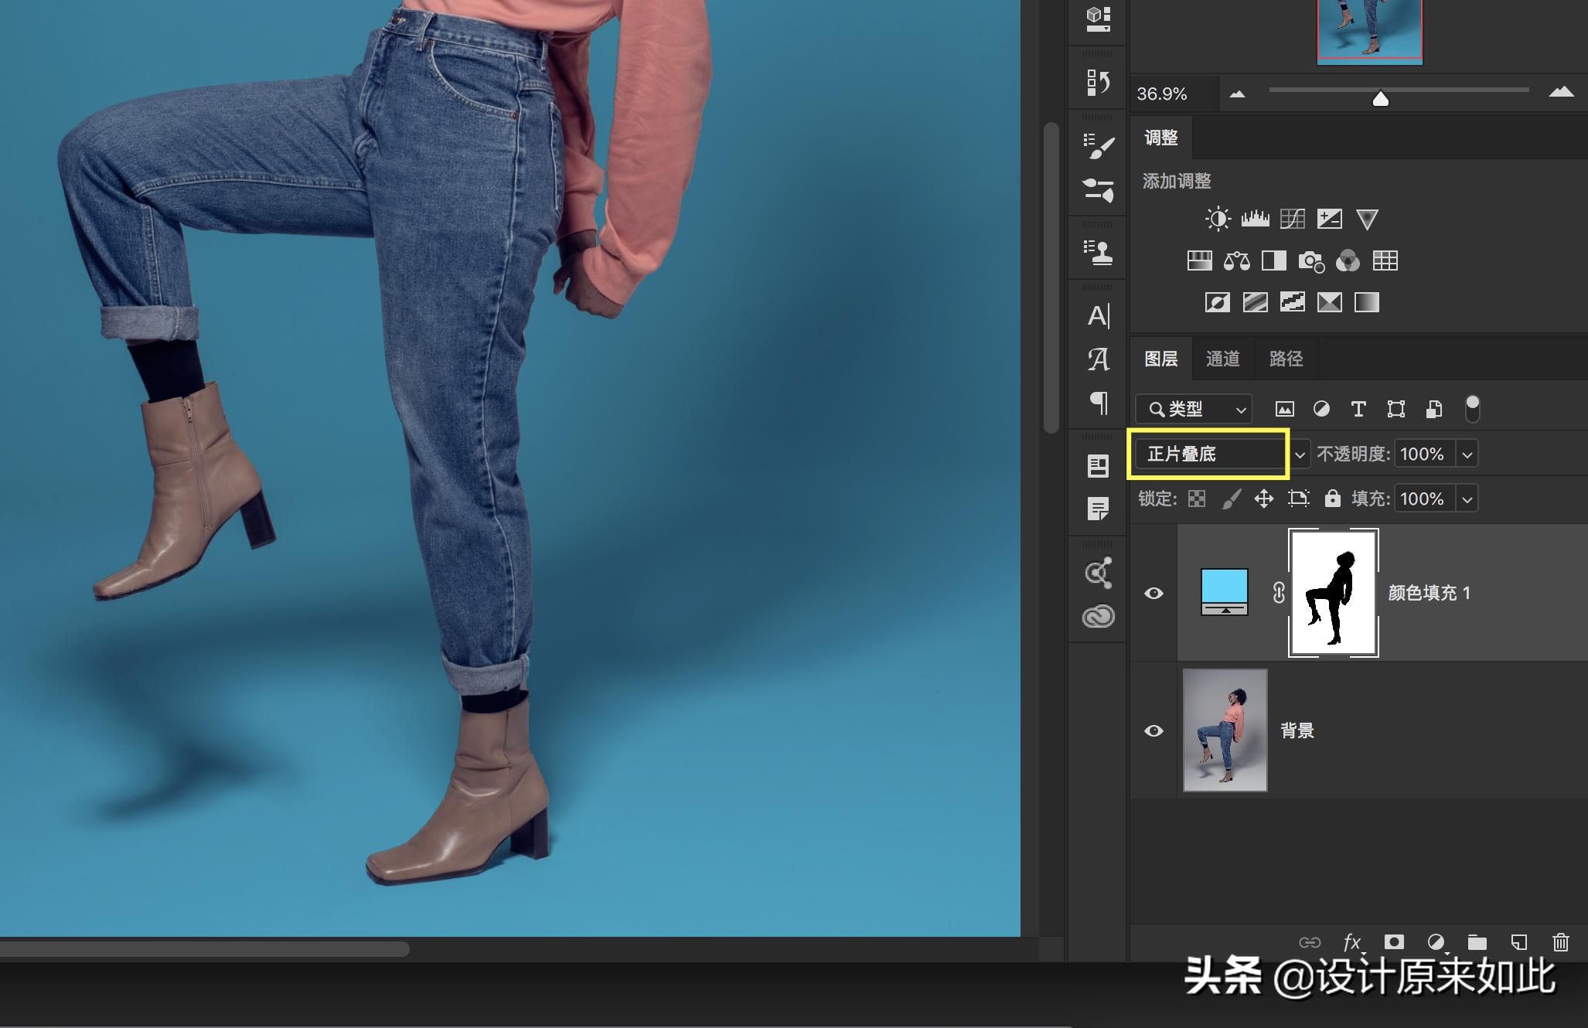The height and width of the screenshot is (1028, 1588).
Task: Switch to the 路径 tab
Action: [x=1286, y=359]
